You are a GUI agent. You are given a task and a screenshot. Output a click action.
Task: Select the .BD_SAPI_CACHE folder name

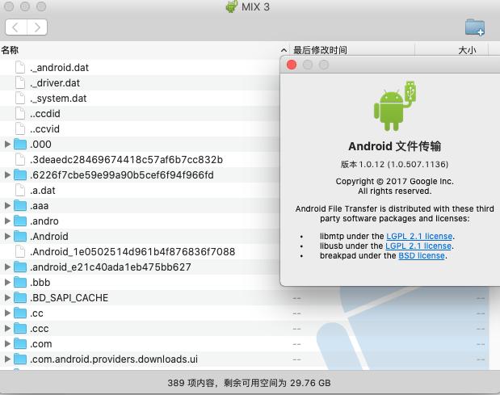pyautogui.click(x=69, y=298)
